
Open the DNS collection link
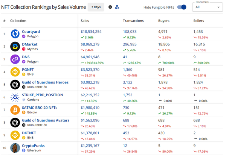pos(26,57)
